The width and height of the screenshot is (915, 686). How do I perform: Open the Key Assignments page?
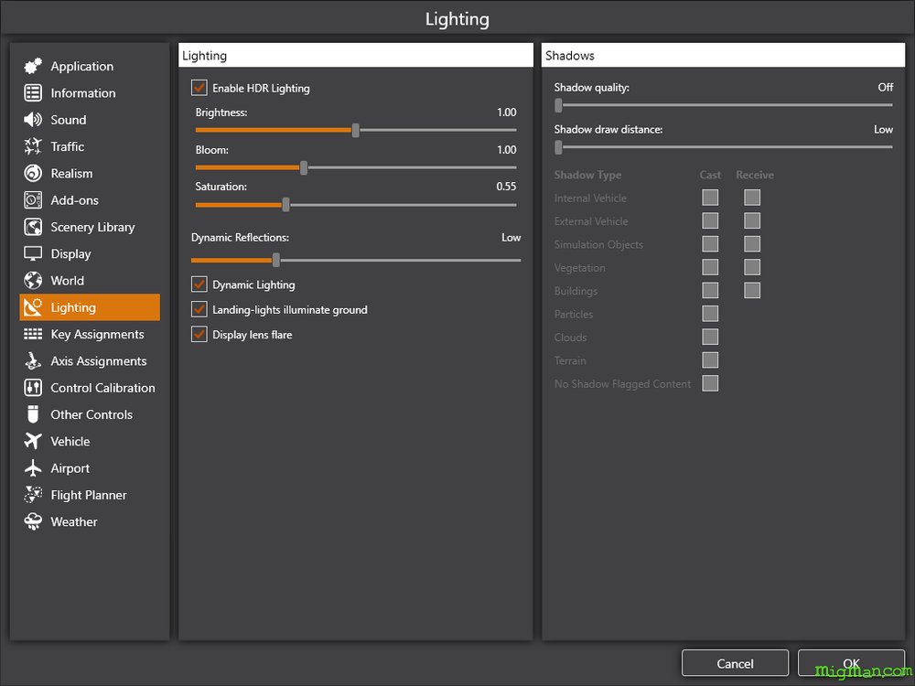pyautogui.click(x=90, y=334)
